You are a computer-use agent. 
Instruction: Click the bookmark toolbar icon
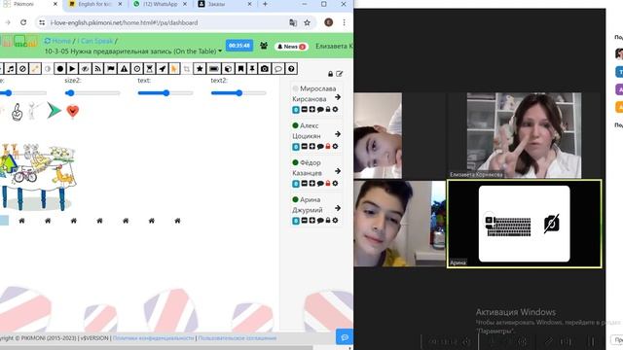point(240,69)
